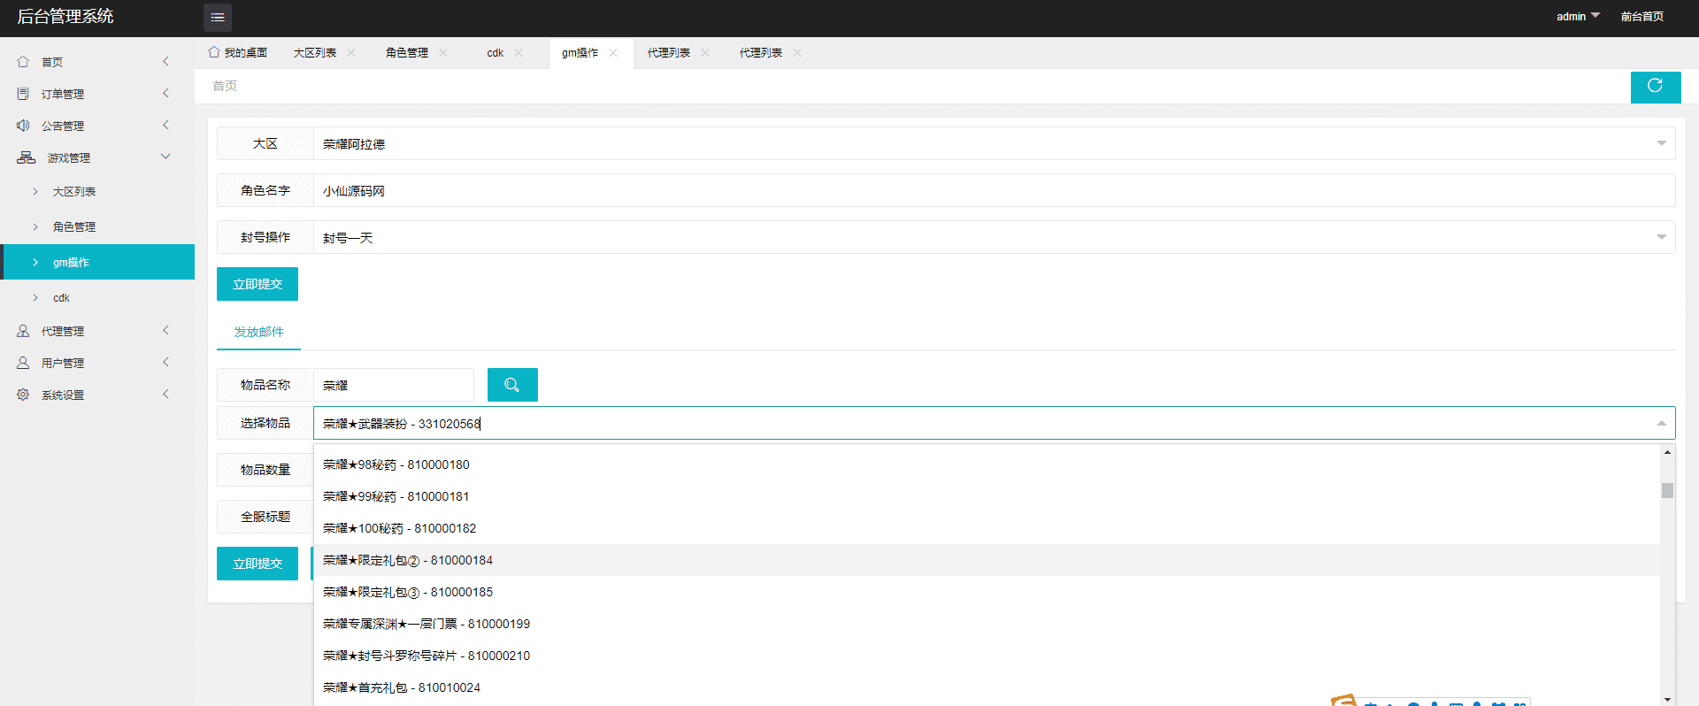Screen dimensions: 1699x706
Task: Click the 物品名称 input containing 荣耀
Action: 394,385
